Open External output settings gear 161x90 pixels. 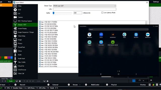(x=48, y=85)
